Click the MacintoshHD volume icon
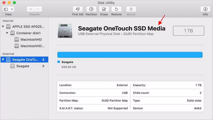The image size is (213, 120). 17,39
